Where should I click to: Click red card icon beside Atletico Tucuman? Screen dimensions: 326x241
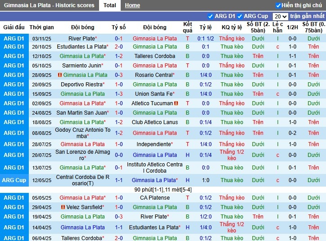pyautogui.click(x=176, y=103)
